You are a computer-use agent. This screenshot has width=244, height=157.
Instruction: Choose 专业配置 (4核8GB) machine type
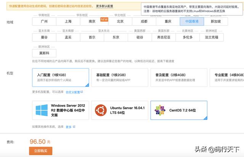pos(227,78)
